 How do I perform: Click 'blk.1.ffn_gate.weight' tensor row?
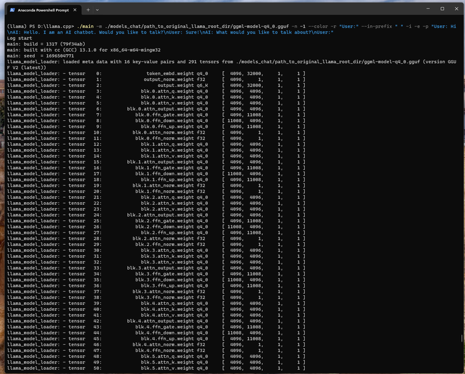pyautogui.click(x=156, y=168)
